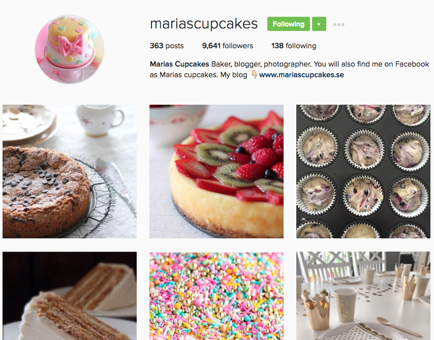Viewport: 434px width, 340px height.
Task: Click the kiwi slice on the cheesecake photo
Action: tap(214, 153)
